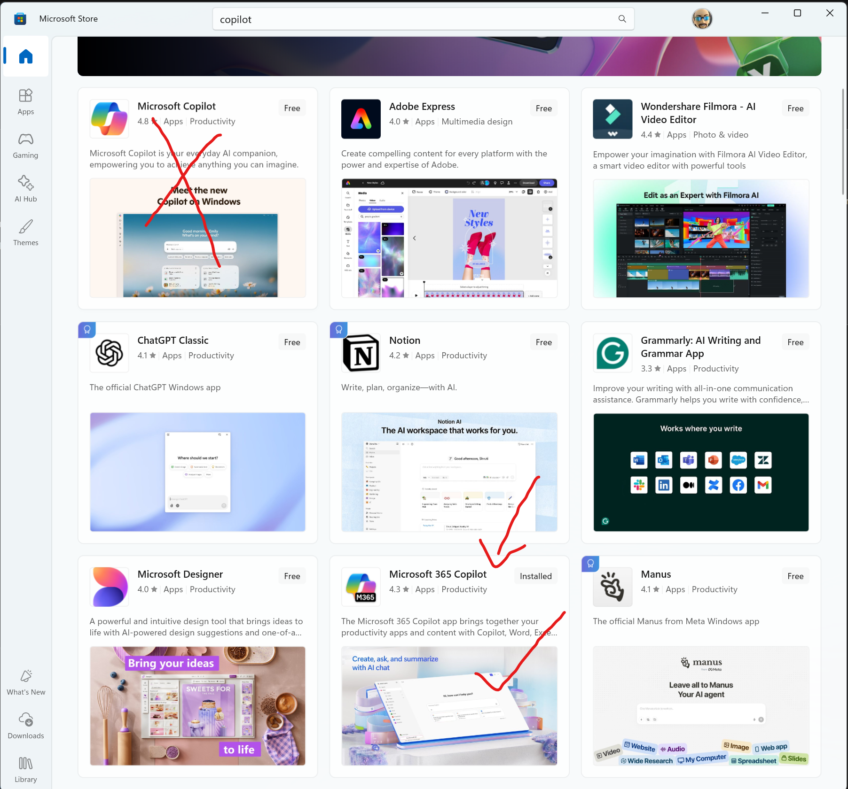
Task: Click Free button for ChatGPT Classic
Action: tap(292, 342)
